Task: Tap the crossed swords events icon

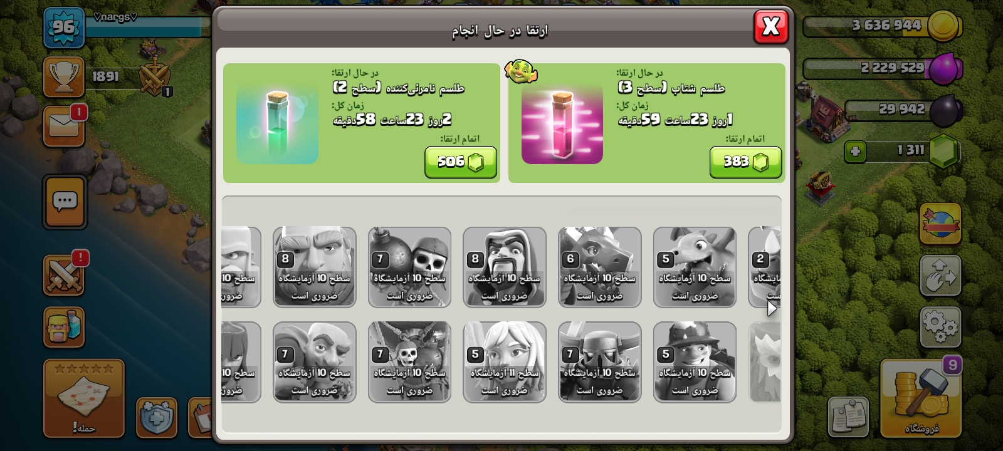Action: (x=64, y=276)
